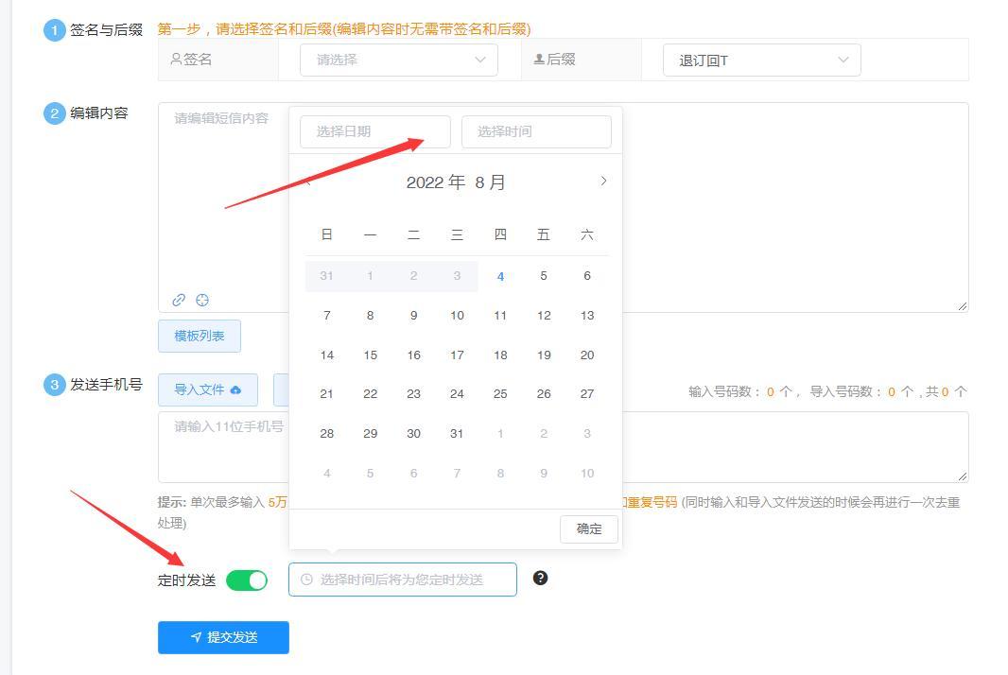Select August 23 in calendar

413,394
